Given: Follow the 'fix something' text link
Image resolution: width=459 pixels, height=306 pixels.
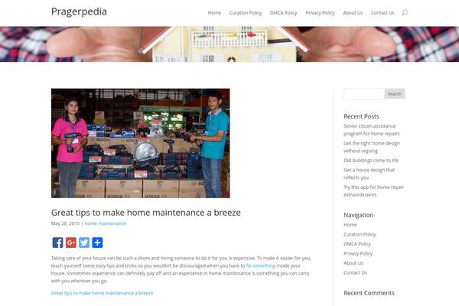Looking at the screenshot, I should pos(261,265).
